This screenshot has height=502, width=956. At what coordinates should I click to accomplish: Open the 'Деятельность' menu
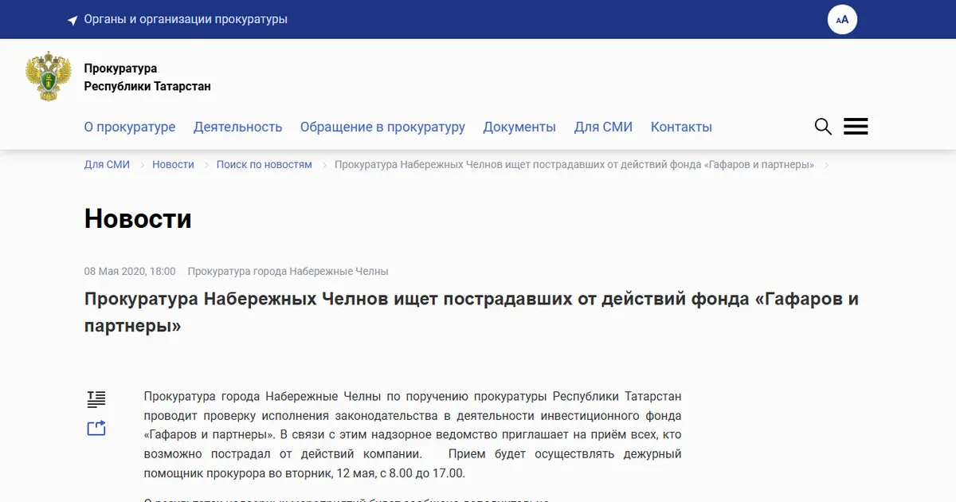[238, 127]
